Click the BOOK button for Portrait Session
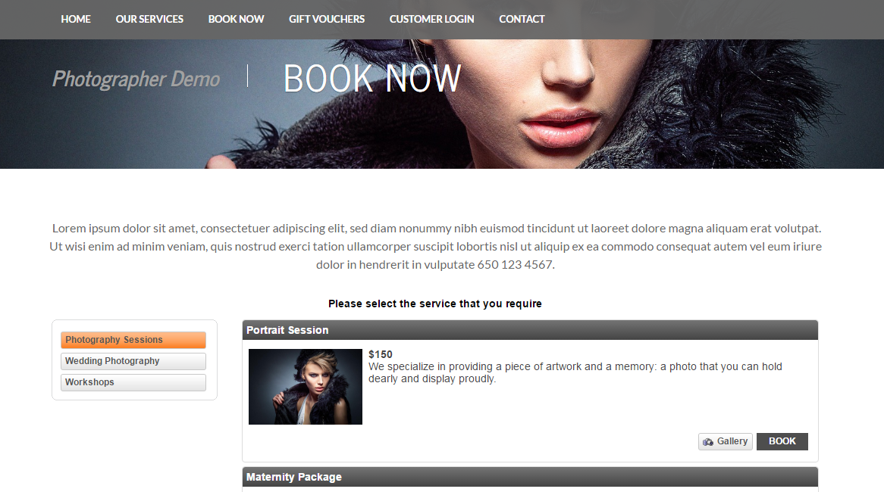The image size is (884, 492). pyautogui.click(x=782, y=441)
